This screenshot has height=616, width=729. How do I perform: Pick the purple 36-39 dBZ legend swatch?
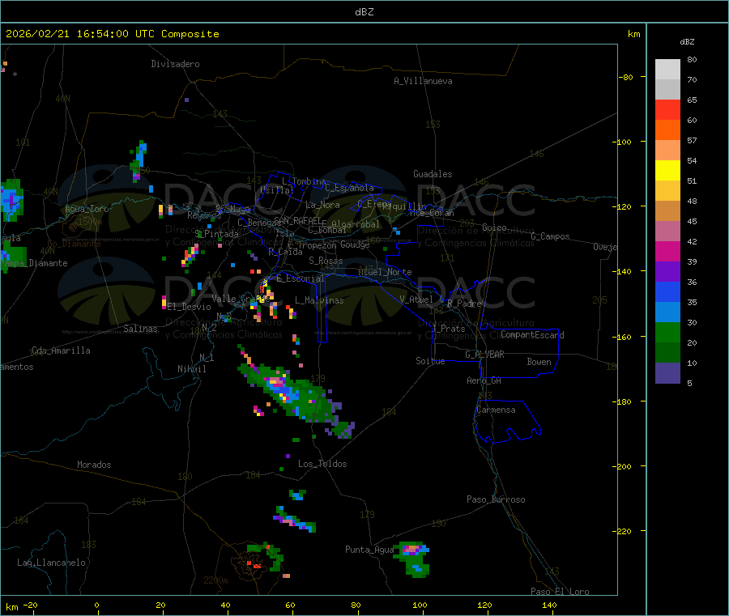[667, 272]
